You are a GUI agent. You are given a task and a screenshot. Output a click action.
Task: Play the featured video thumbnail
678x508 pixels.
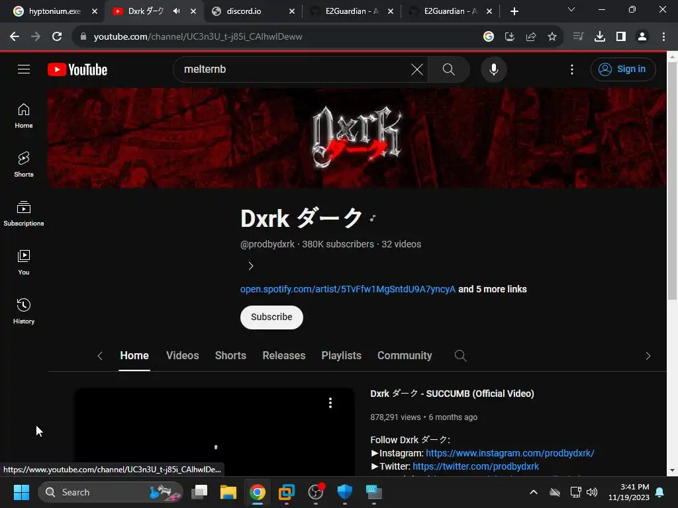215,432
